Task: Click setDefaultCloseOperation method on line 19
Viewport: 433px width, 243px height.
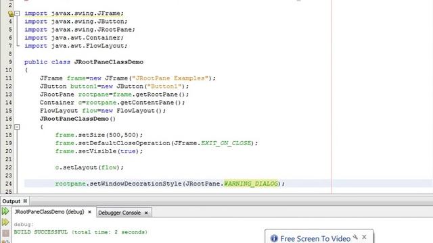Action: coord(124,143)
